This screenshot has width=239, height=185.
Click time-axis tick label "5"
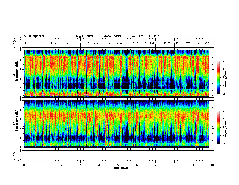point(118,165)
